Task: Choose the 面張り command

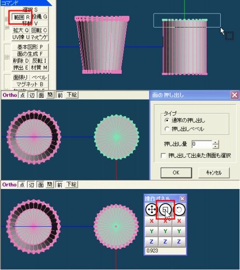Action: tap(21, 78)
